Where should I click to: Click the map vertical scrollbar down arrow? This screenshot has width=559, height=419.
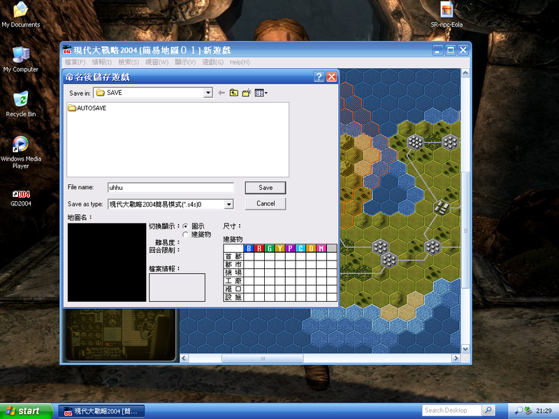465,348
